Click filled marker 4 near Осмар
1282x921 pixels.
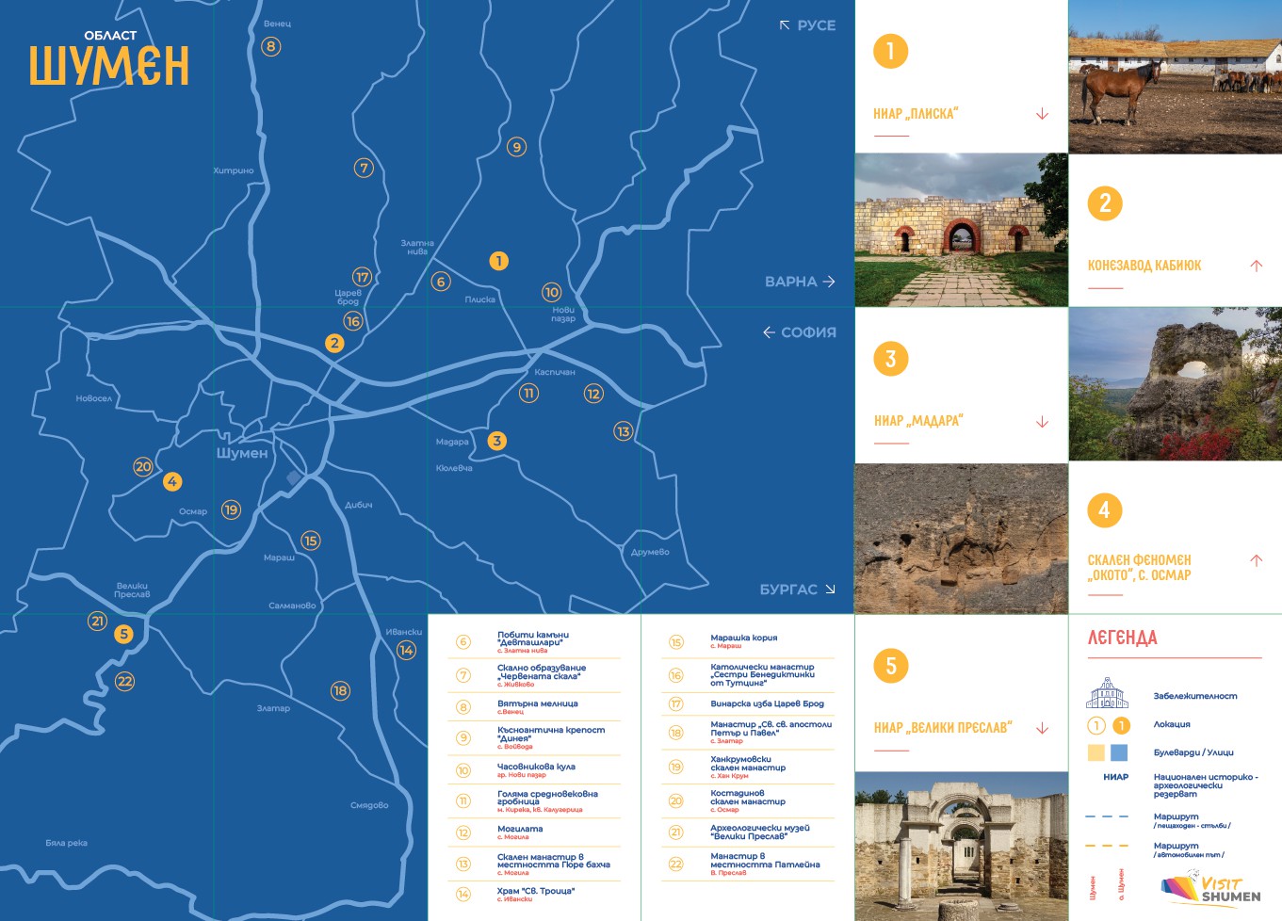[x=172, y=482]
